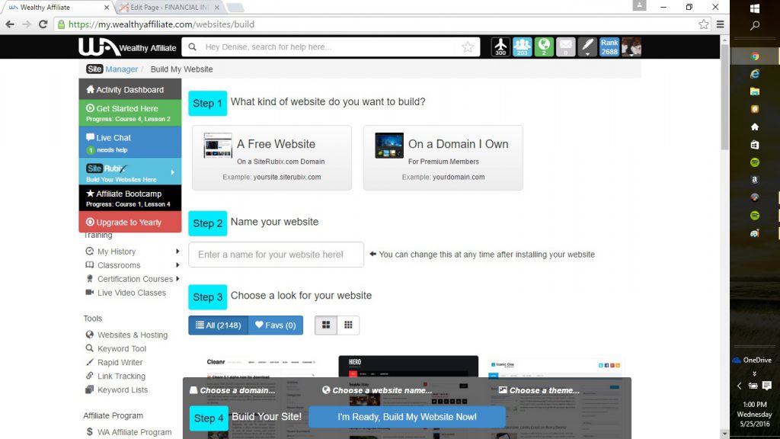This screenshot has width=780, height=439.
Task: Click the green globe notifications icon
Action: coord(544,46)
